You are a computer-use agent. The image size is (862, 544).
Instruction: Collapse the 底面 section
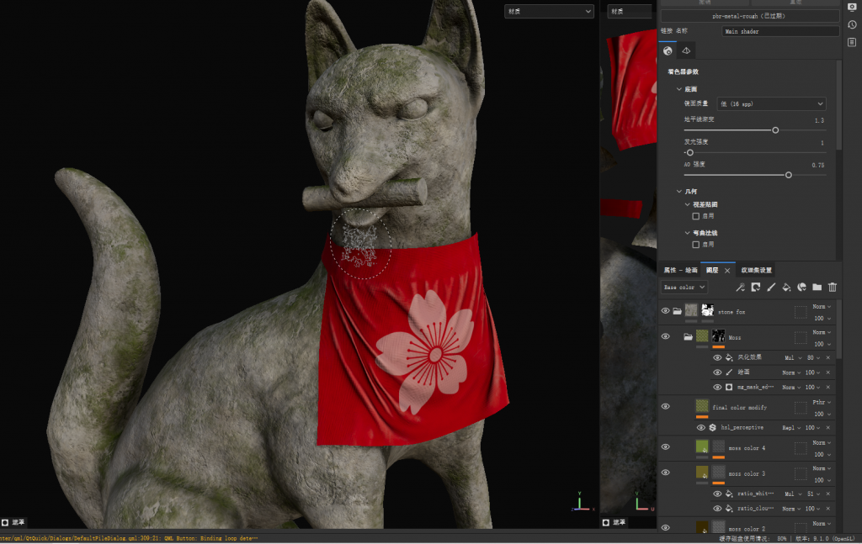pyautogui.click(x=679, y=89)
